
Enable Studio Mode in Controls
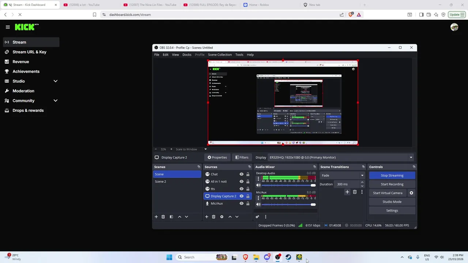[392, 202]
